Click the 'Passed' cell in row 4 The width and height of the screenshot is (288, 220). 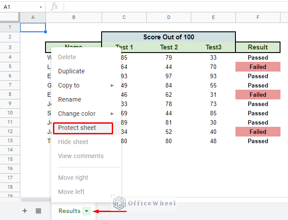coord(258,57)
